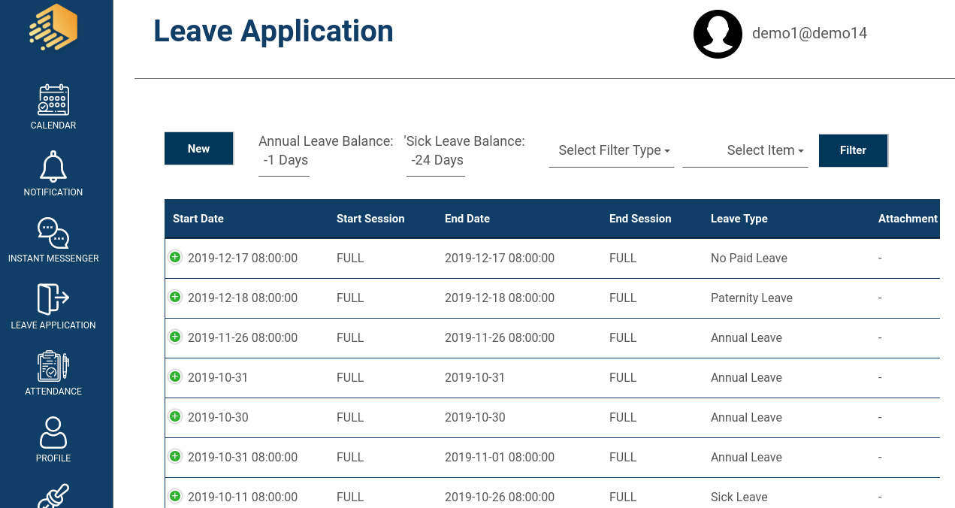Sort by End Date column header
Screen dimensions: 955x508
point(467,219)
